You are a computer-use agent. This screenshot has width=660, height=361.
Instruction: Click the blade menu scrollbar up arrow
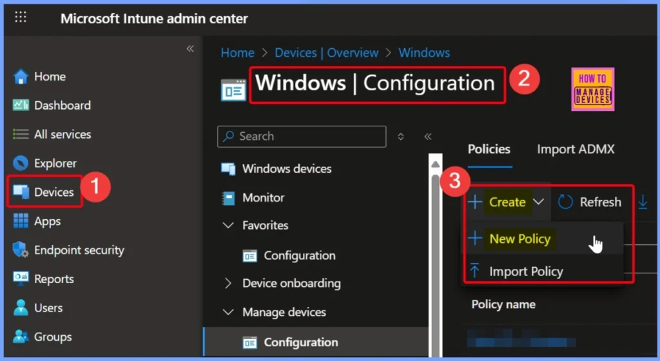[436, 164]
